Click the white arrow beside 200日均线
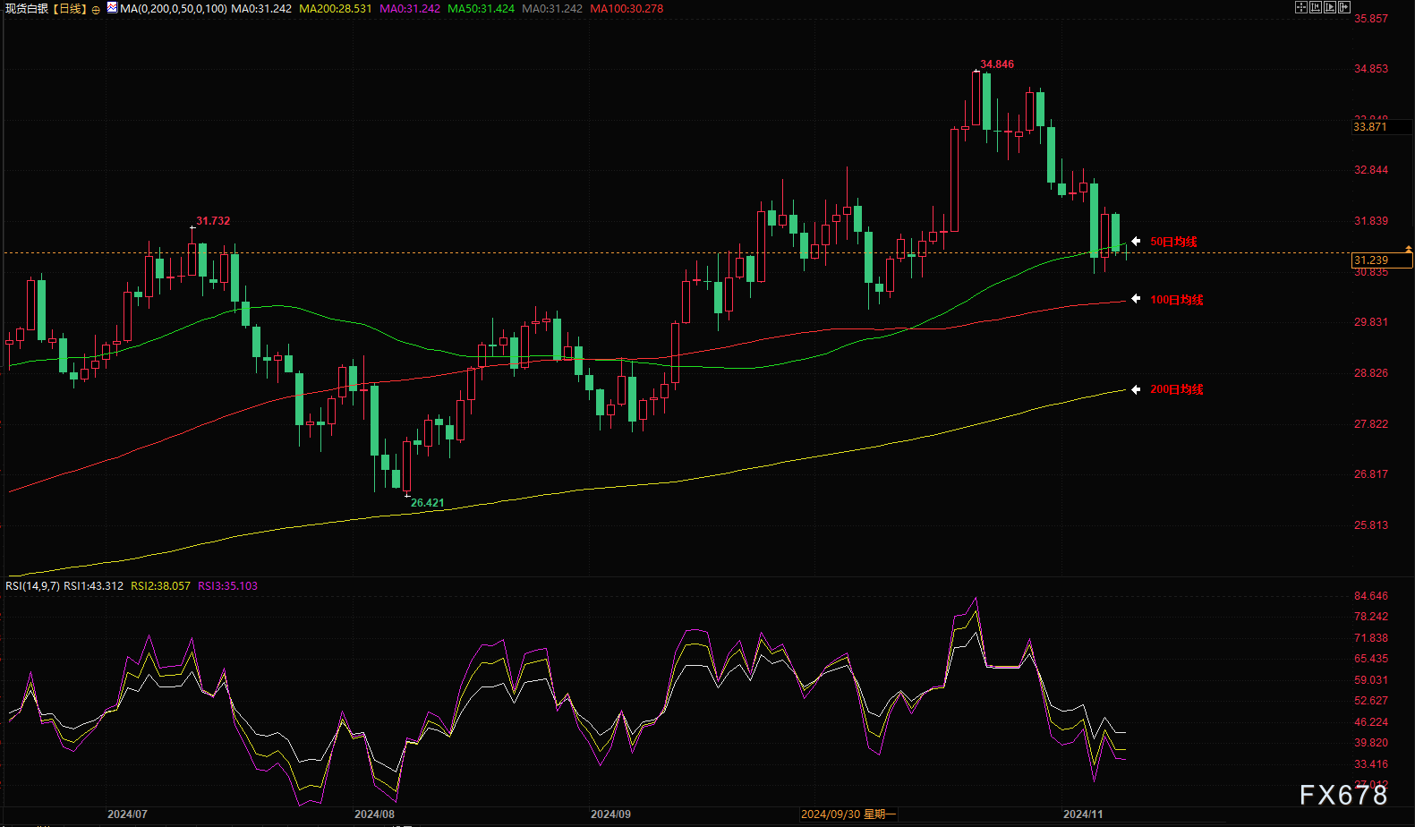 point(1136,389)
